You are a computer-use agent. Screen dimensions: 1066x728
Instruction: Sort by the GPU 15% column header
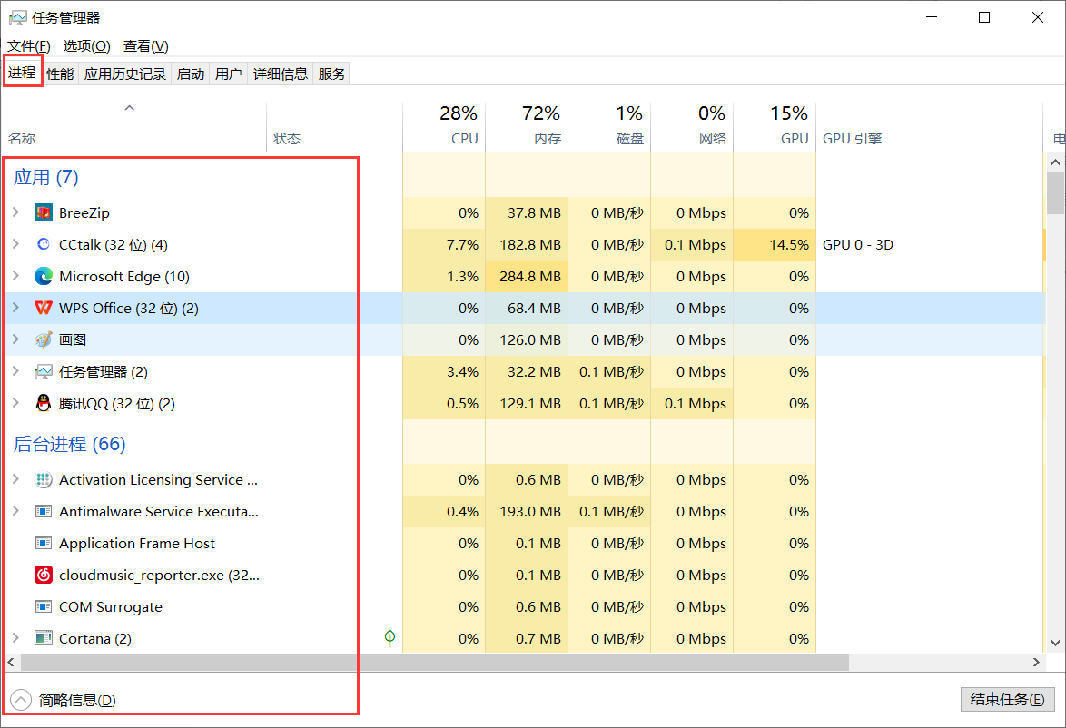[x=775, y=127]
